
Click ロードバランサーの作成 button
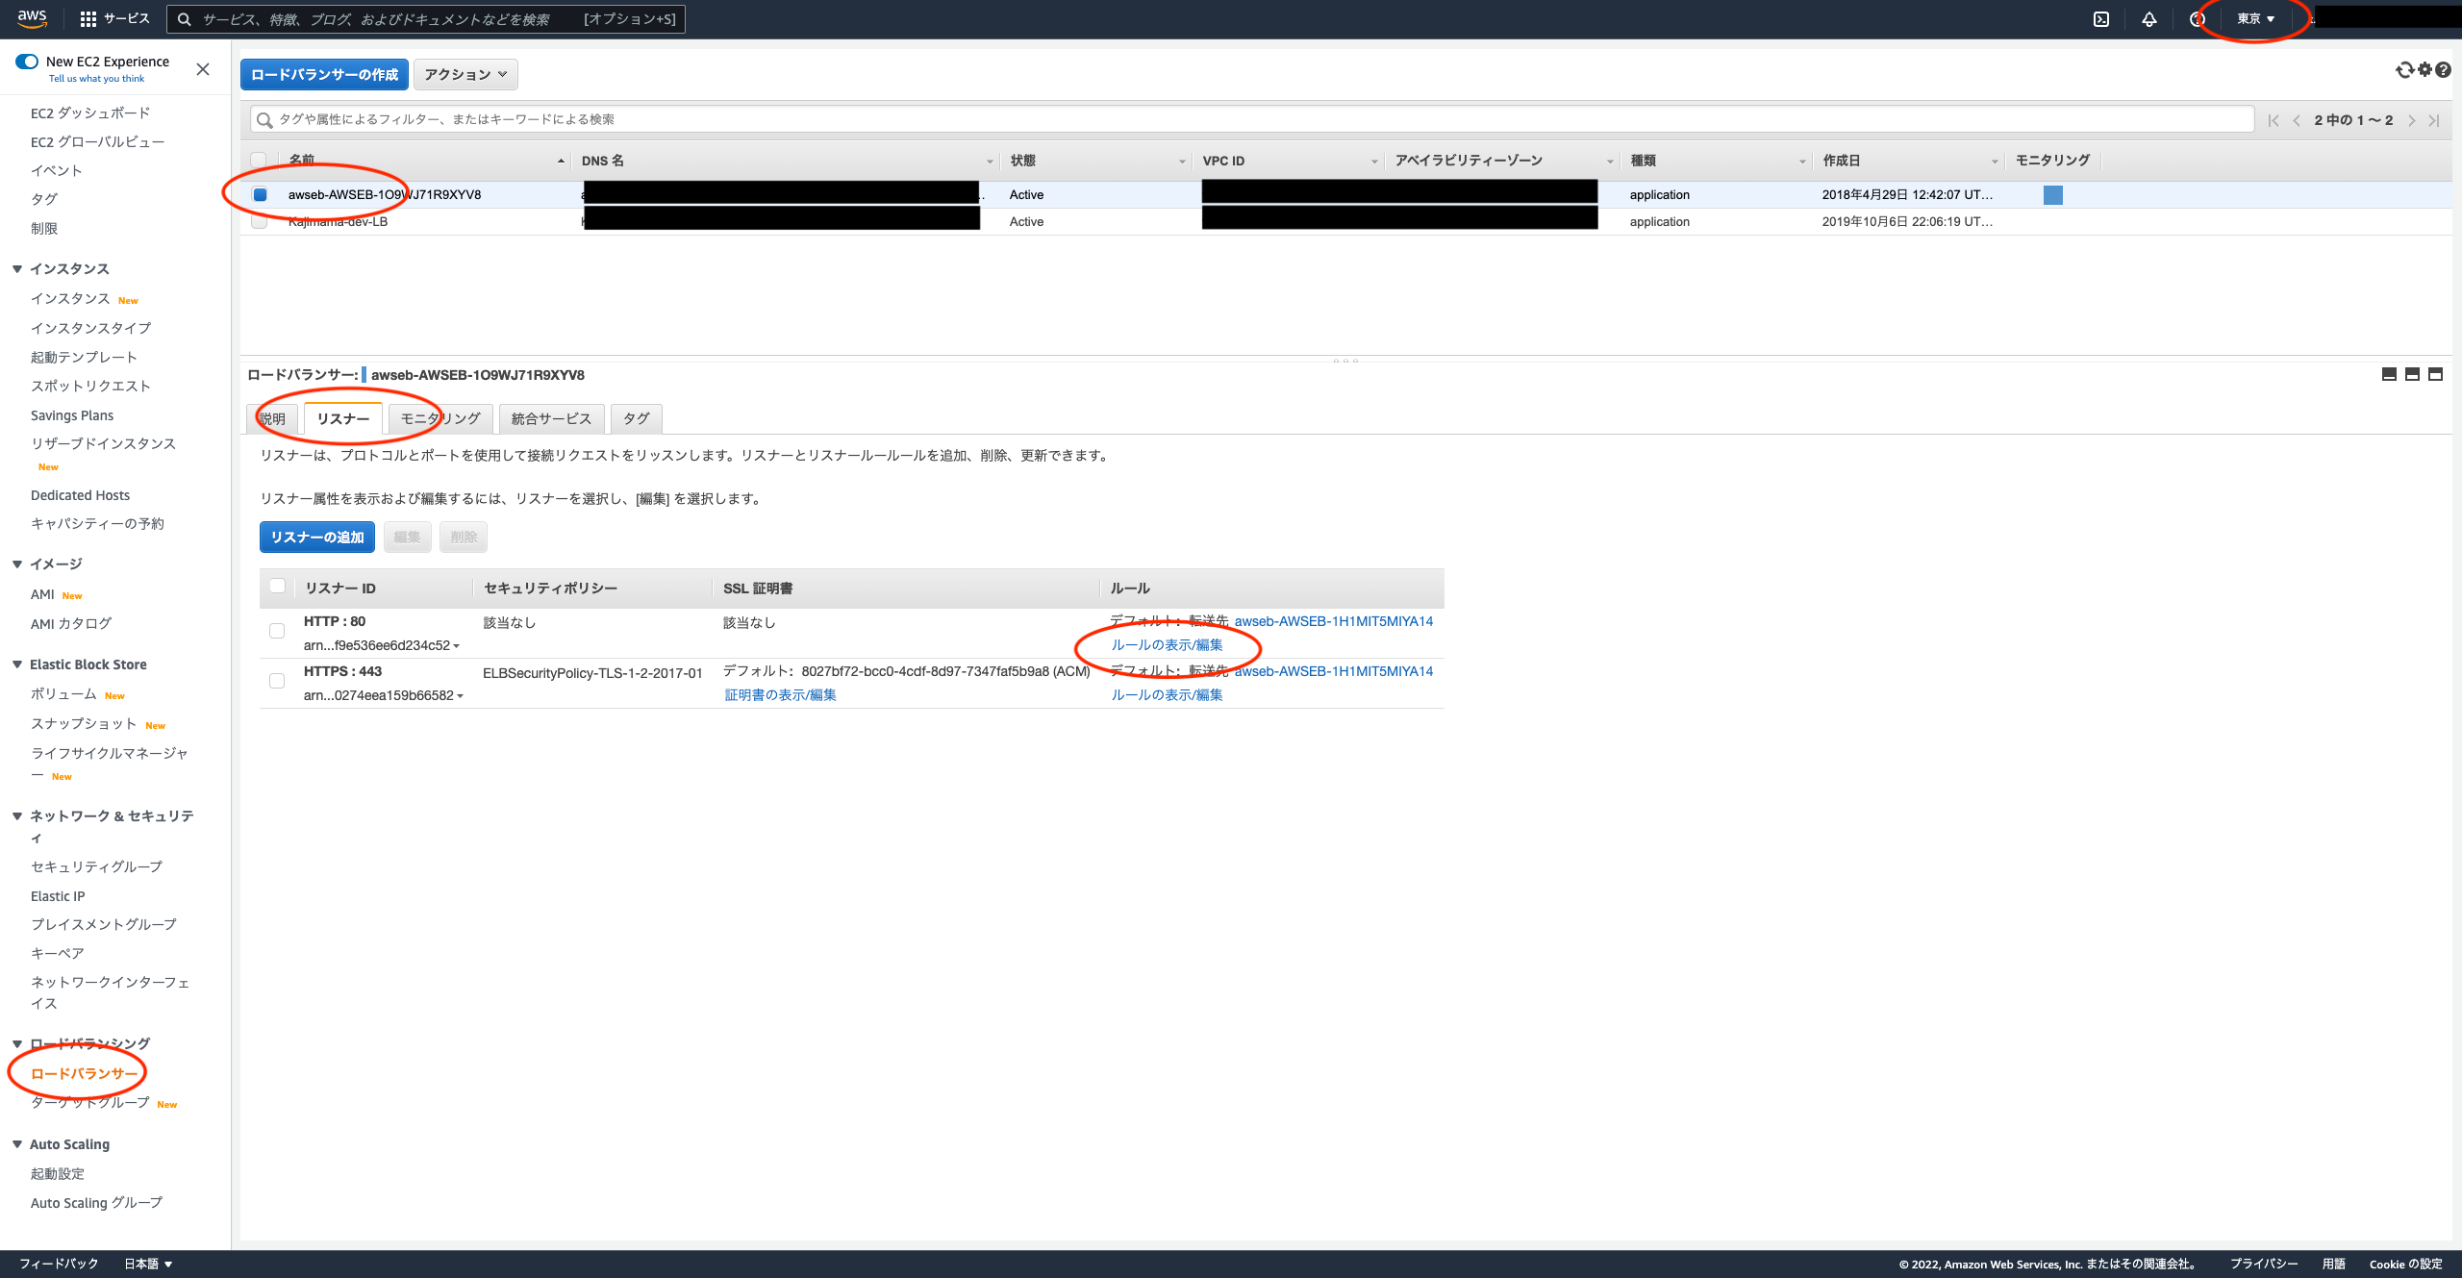tap(324, 74)
